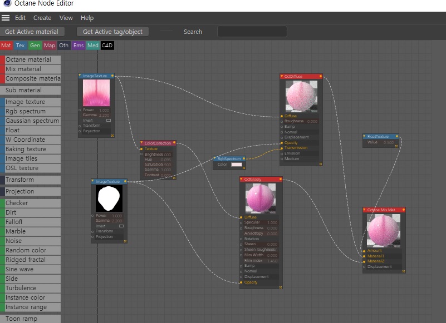Click the output port of the pink petal ImageTexture
The width and height of the screenshot is (446, 323).
click(x=112, y=76)
